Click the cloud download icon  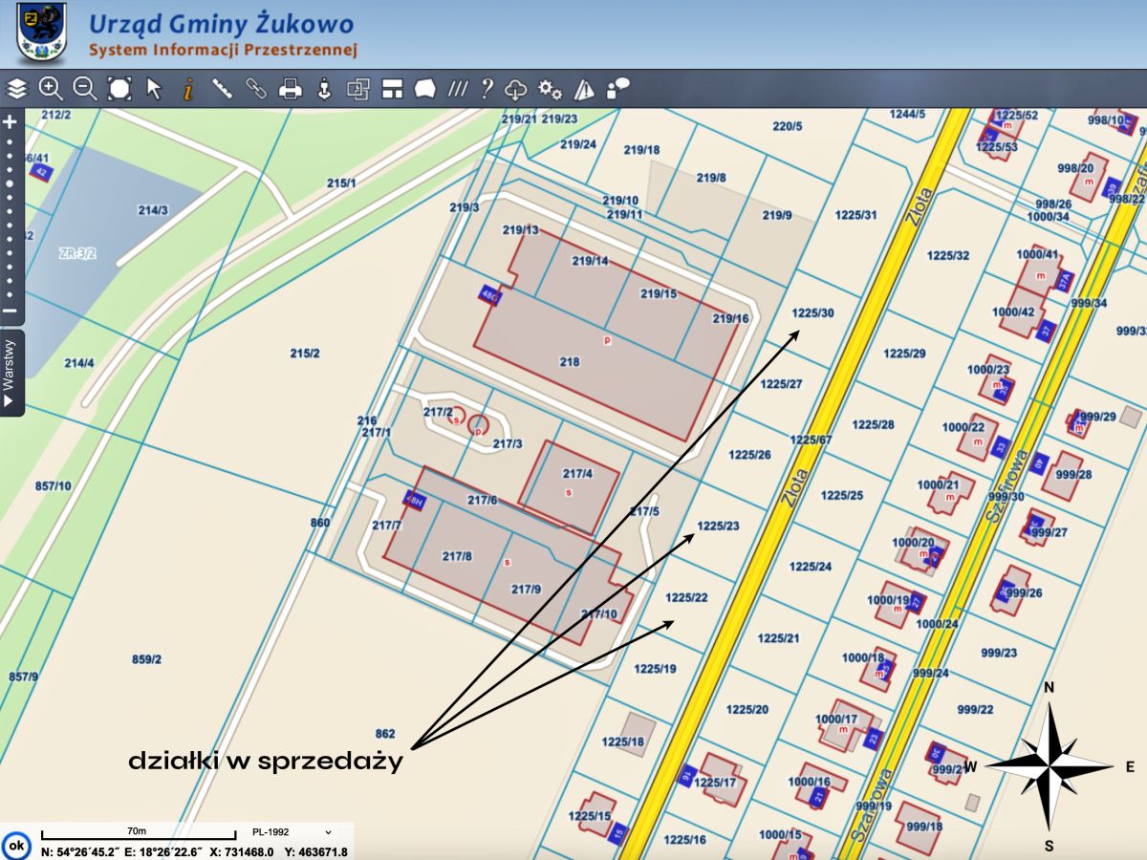point(516,90)
